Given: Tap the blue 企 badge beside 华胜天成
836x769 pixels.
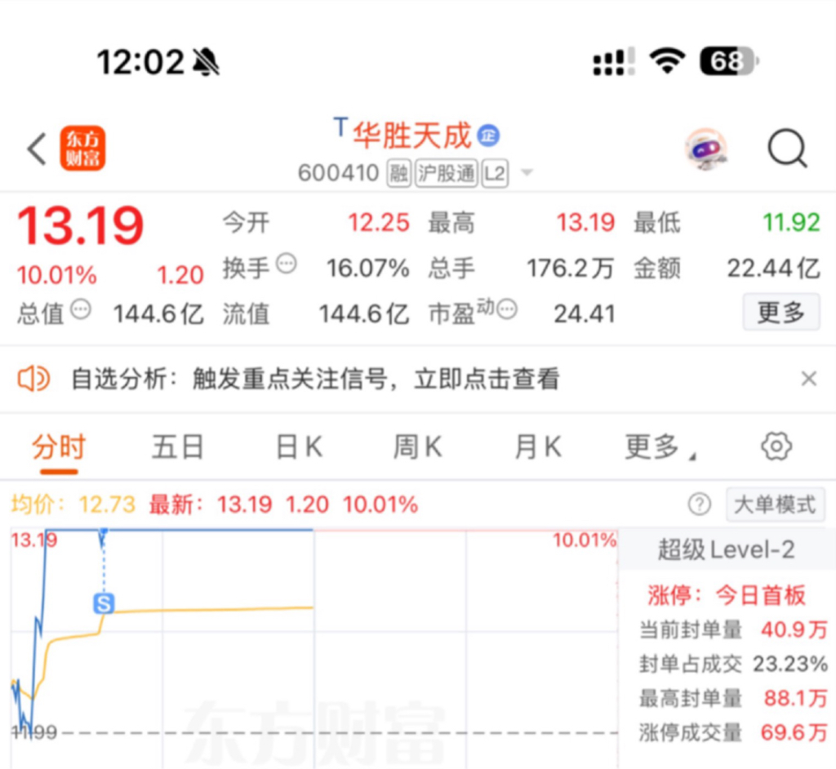Looking at the screenshot, I should 488,136.
